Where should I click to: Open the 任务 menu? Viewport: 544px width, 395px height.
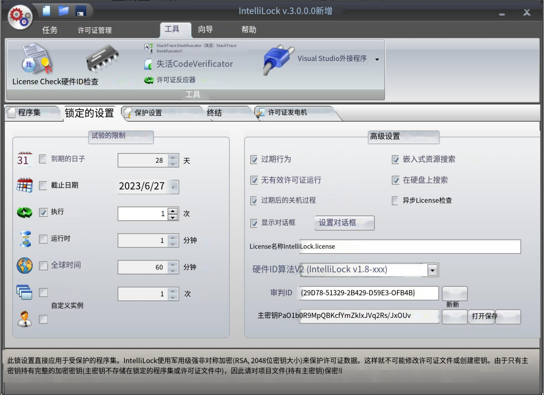click(50, 30)
